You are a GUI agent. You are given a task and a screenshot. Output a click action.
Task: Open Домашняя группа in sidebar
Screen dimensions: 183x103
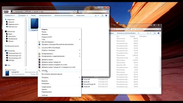(13, 46)
